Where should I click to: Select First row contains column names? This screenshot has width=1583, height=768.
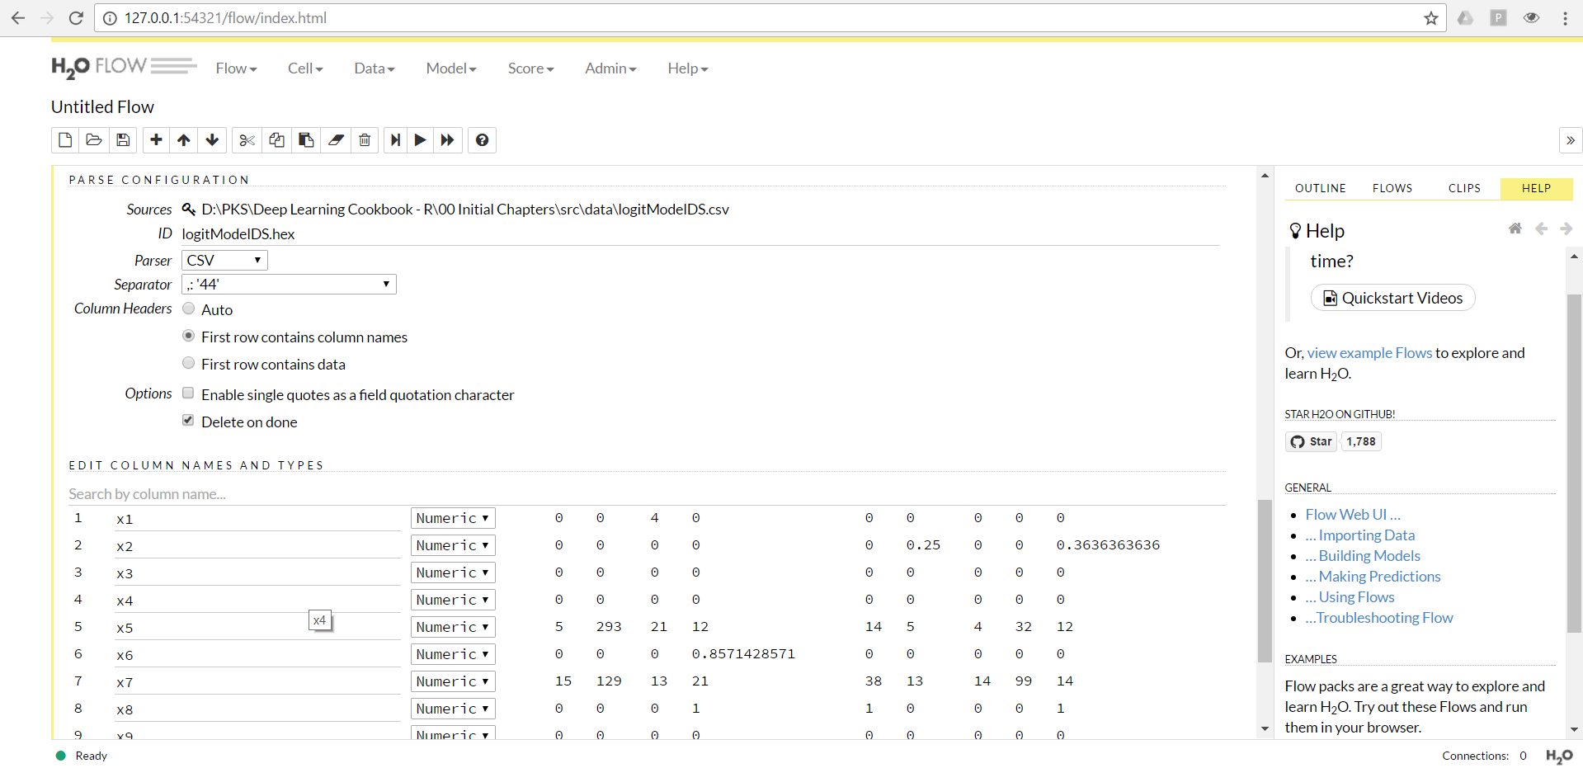(x=189, y=336)
